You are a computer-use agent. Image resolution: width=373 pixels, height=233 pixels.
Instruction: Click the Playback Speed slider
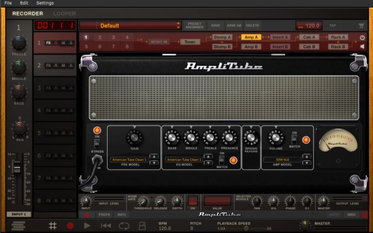point(246,228)
